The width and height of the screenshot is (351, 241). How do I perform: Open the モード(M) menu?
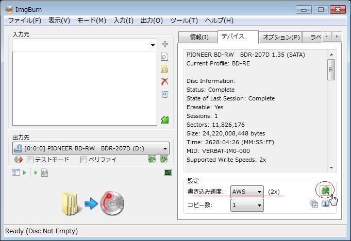click(92, 21)
